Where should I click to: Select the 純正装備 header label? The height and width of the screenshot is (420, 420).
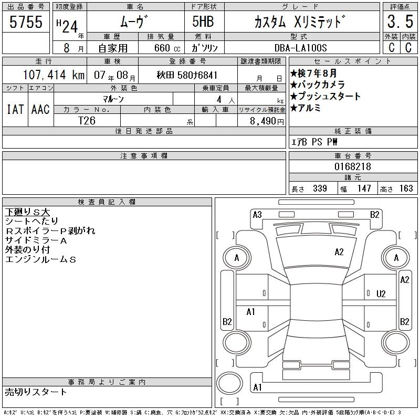[x=353, y=131]
